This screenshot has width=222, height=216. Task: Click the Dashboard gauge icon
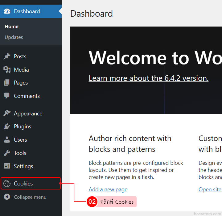point(7,11)
